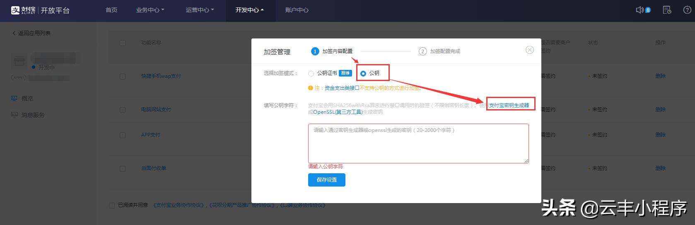Image resolution: width=695 pixels, height=225 pixels.
Task: Expand the 运营中心 dropdown menu
Action: click(200, 10)
